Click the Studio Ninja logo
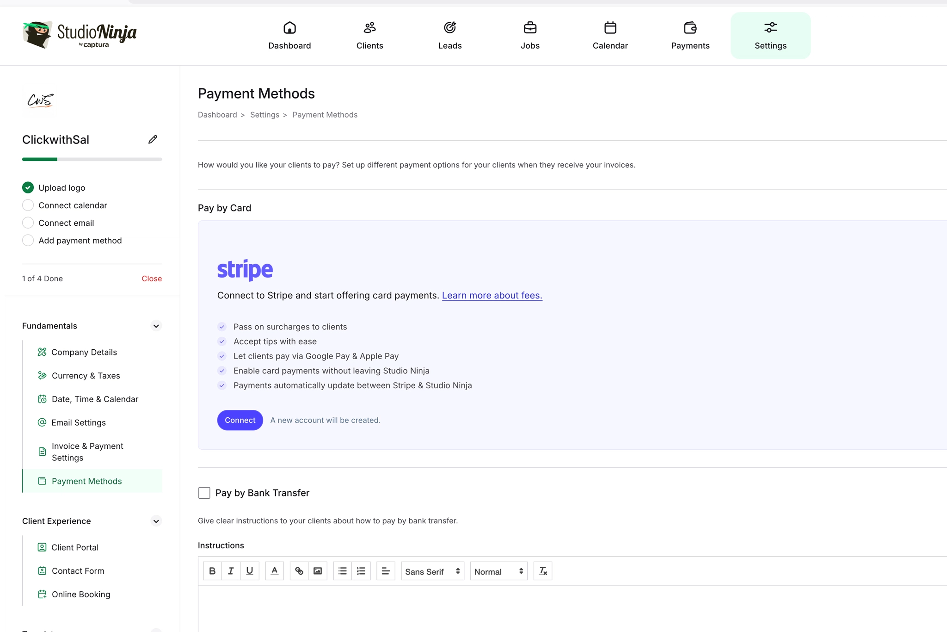The width and height of the screenshot is (947, 632). point(80,35)
